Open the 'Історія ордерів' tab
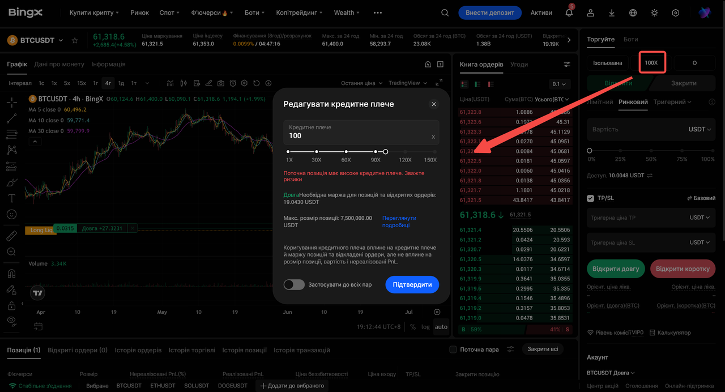This screenshot has width=725, height=392. pos(138,350)
